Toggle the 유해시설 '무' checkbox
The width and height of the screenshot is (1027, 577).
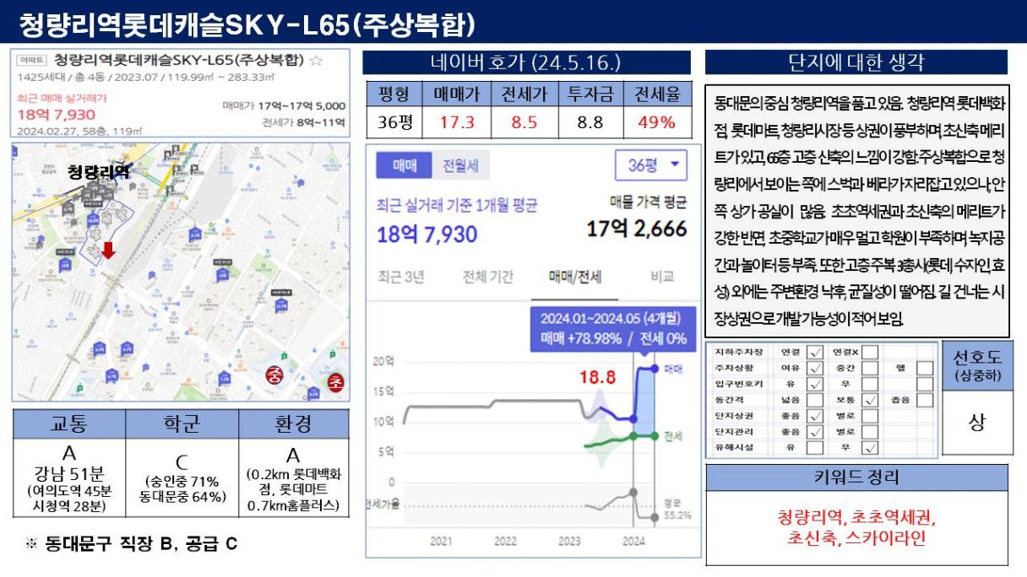[869, 448]
